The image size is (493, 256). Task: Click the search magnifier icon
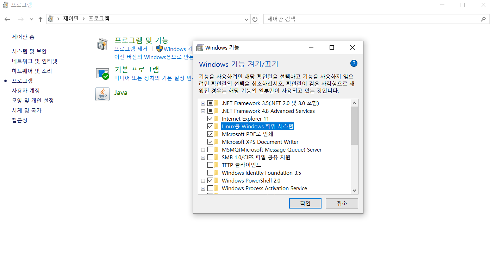point(483,19)
